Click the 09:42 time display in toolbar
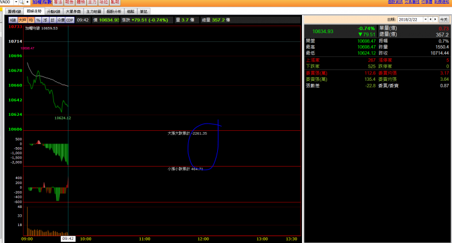452x243 pixels. pos(83,20)
